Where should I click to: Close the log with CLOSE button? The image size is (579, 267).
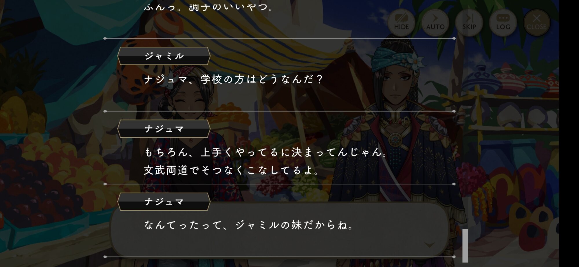coord(536,22)
